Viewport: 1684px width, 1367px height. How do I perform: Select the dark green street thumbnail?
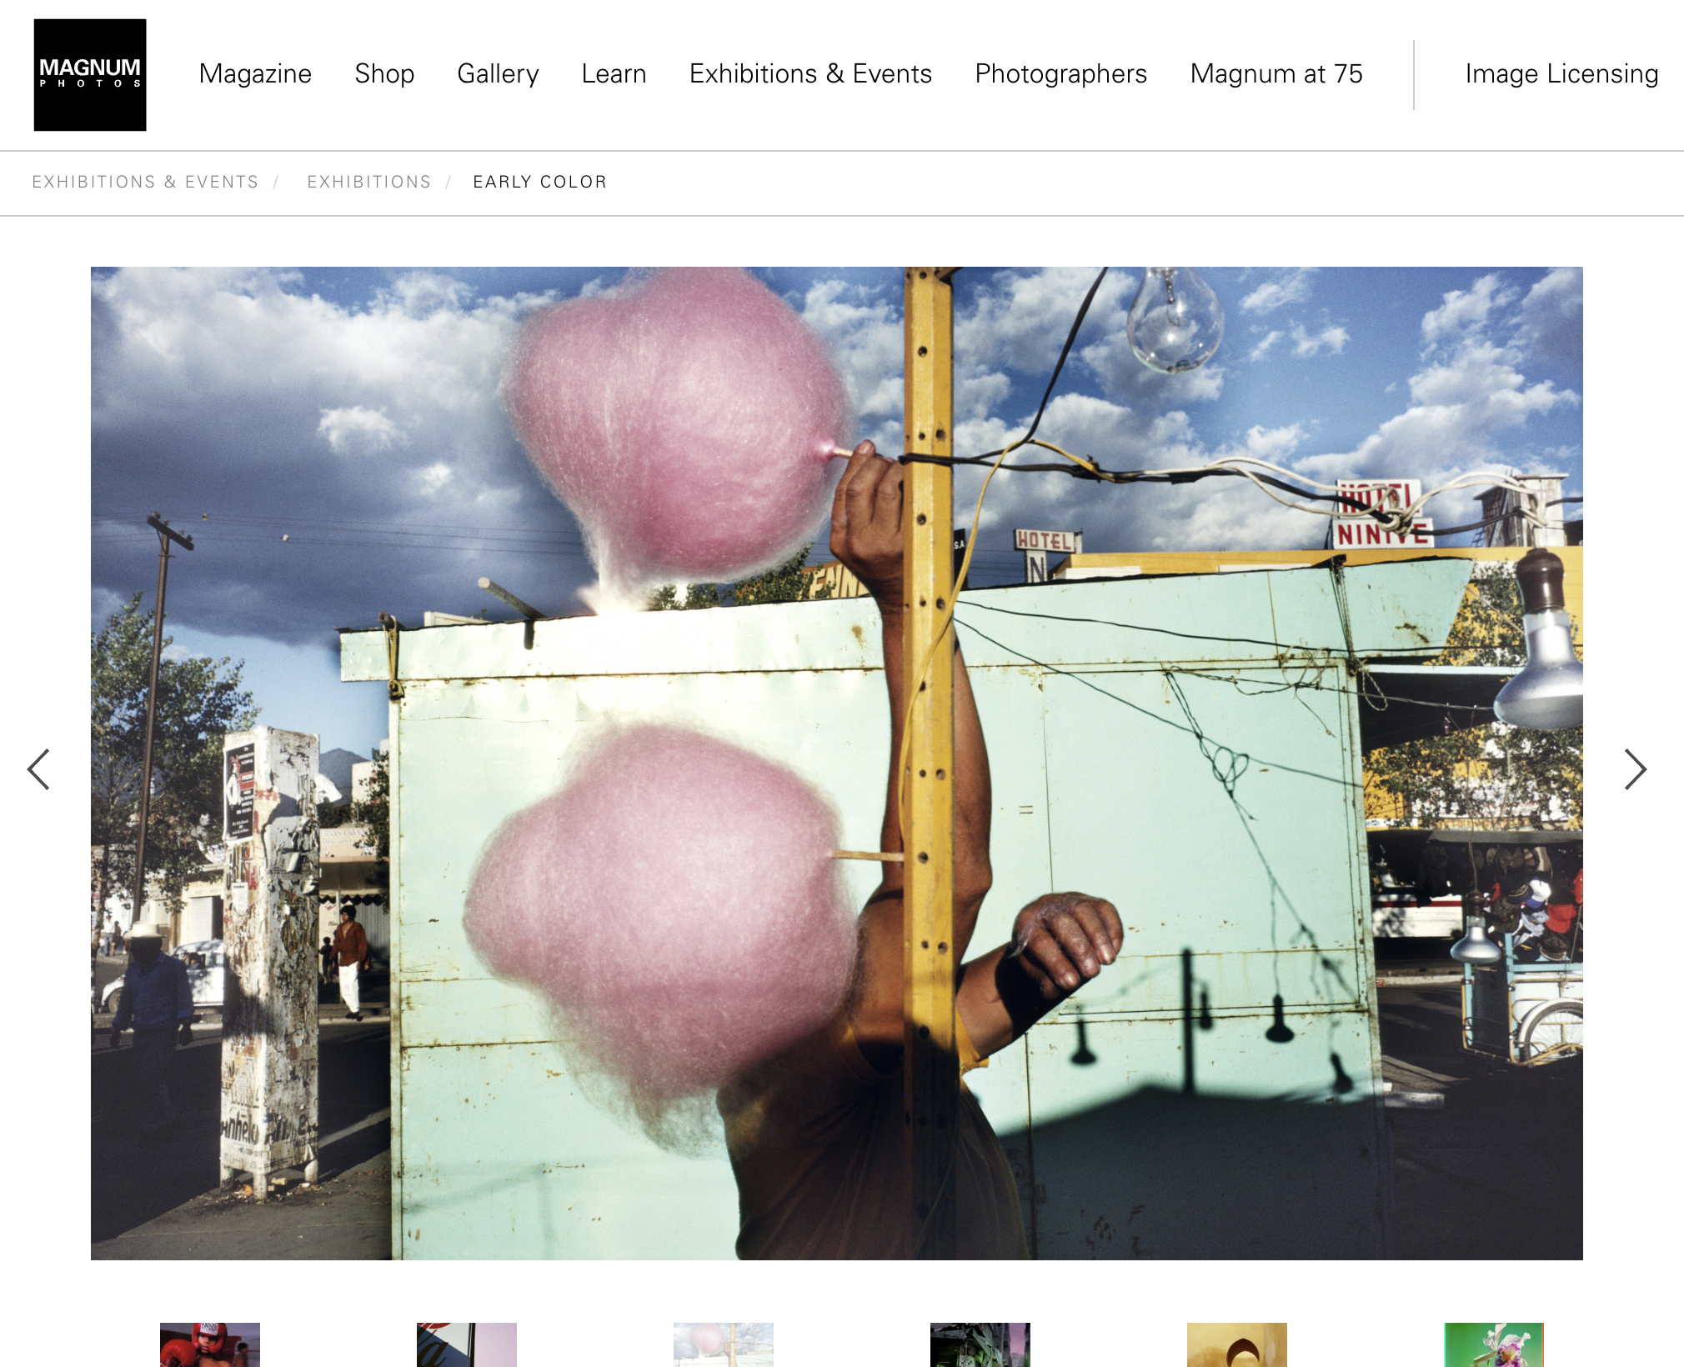(980, 1344)
